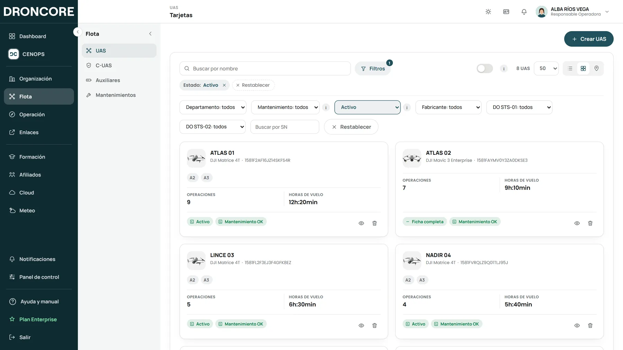This screenshot has width=623, height=350.
Task: Click info icon next to Mantenimiento filter
Action: [x=326, y=107]
